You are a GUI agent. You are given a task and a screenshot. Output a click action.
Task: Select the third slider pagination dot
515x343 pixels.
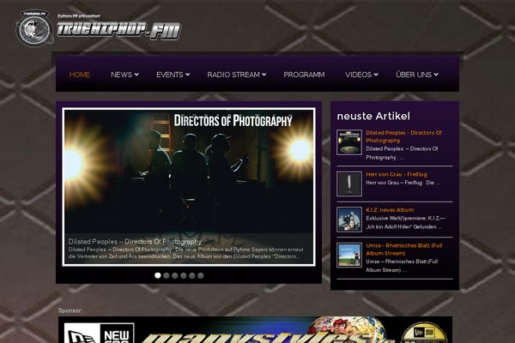pyautogui.click(x=175, y=275)
